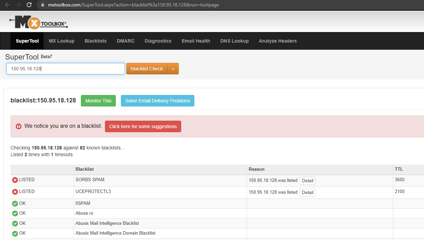Open the Blacklist Check dropdown arrow
This screenshot has height=240, width=424.
coord(173,69)
